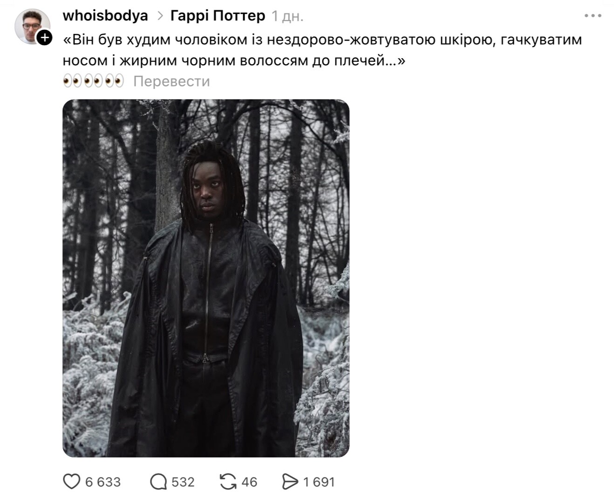Viewport: 614px width, 504px height.
Task: Follow whoisbodya using the plus badge
Action: [x=44, y=37]
